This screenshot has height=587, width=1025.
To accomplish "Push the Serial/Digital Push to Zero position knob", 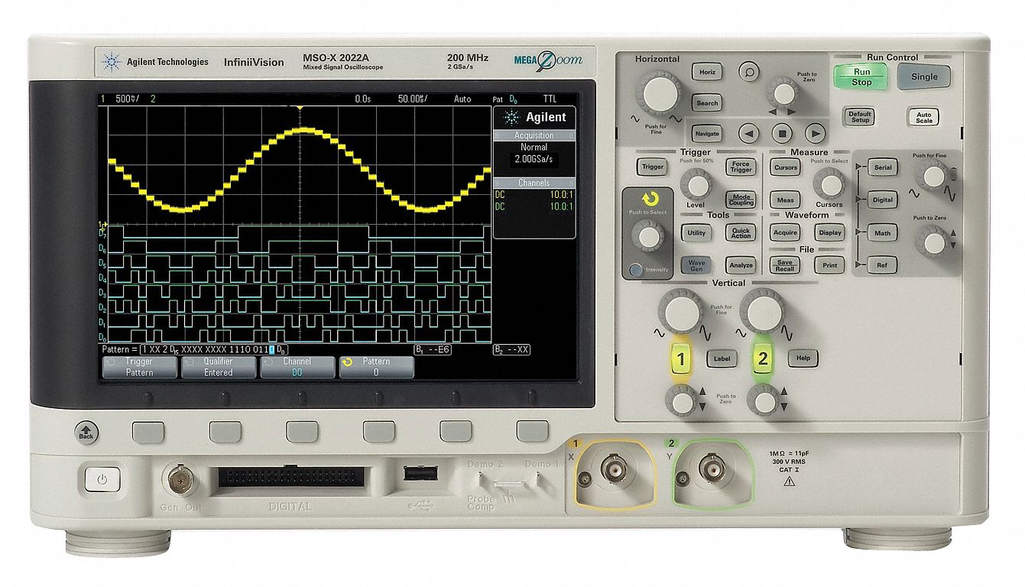I will tap(933, 242).
